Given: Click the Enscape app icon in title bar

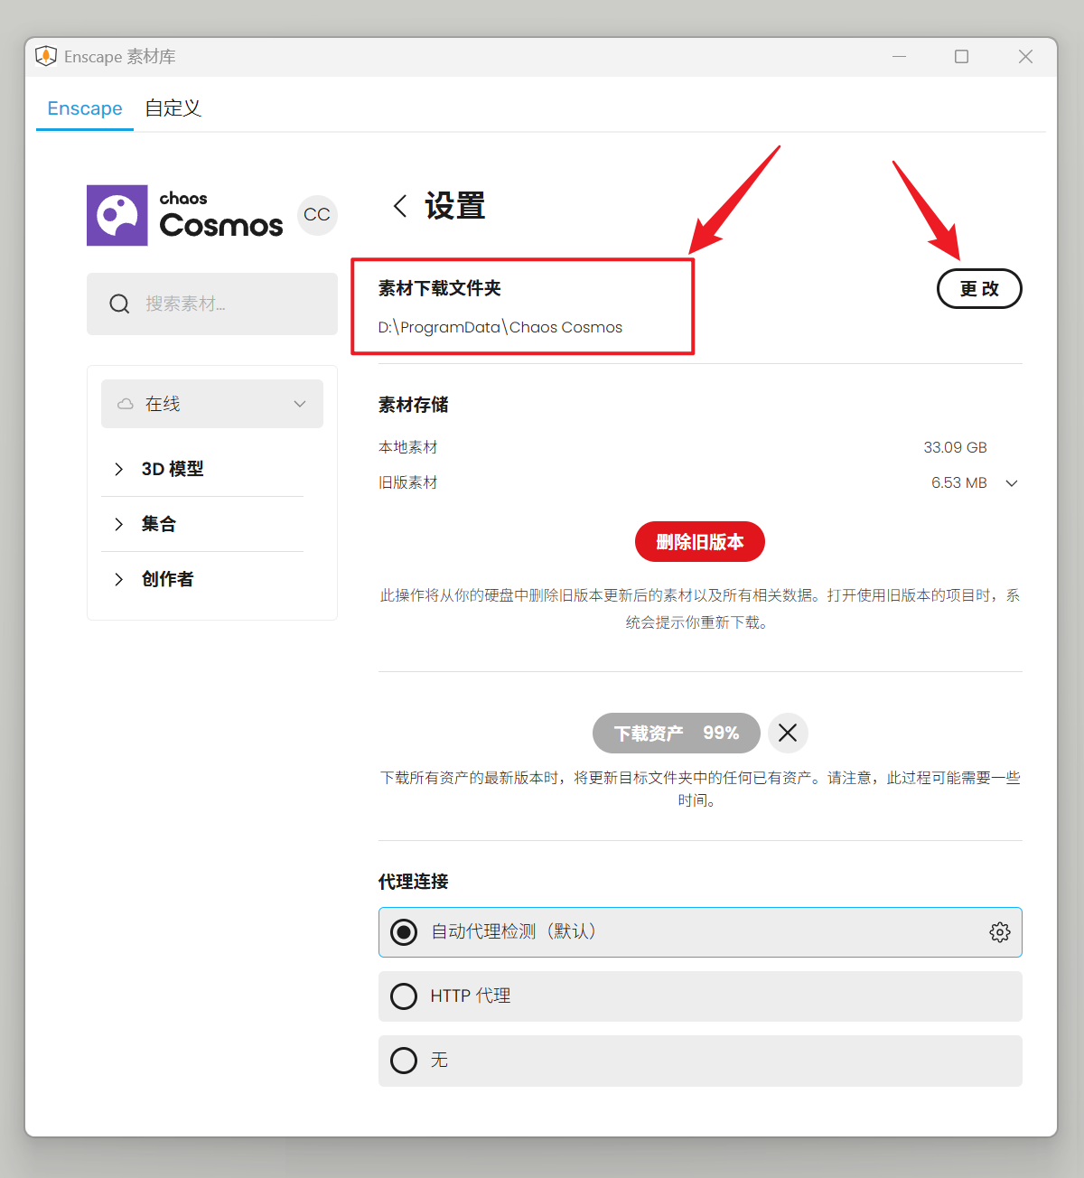Looking at the screenshot, I should [x=46, y=56].
